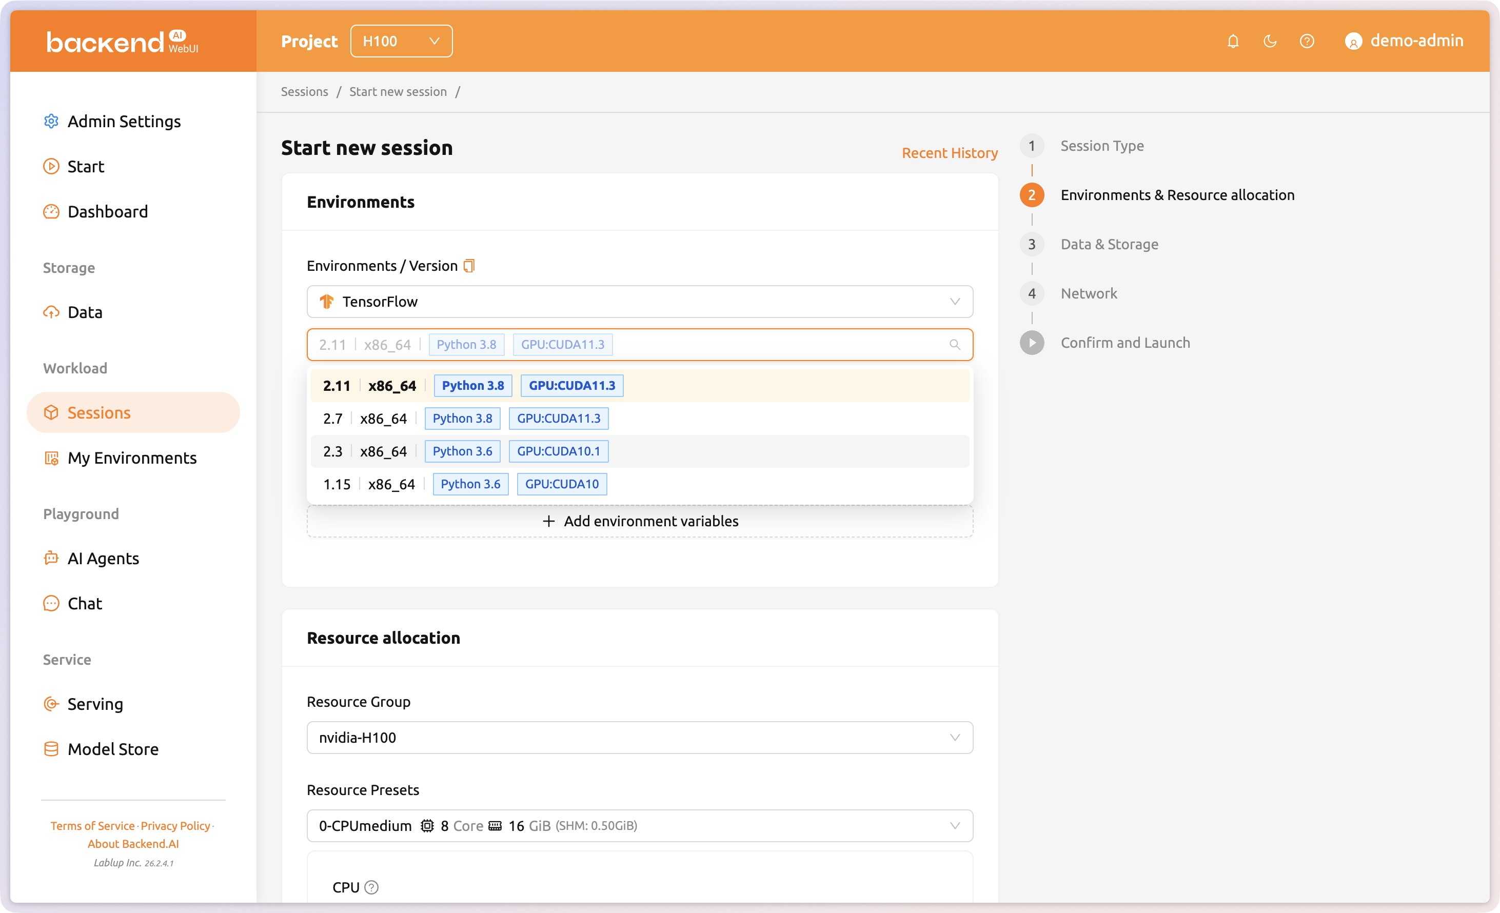Screen dimensions: 1500x913
Task: Click Add environment variables button
Action: click(x=639, y=521)
